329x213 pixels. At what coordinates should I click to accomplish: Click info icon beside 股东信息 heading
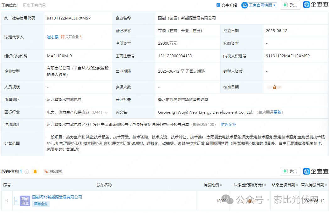point(27,171)
